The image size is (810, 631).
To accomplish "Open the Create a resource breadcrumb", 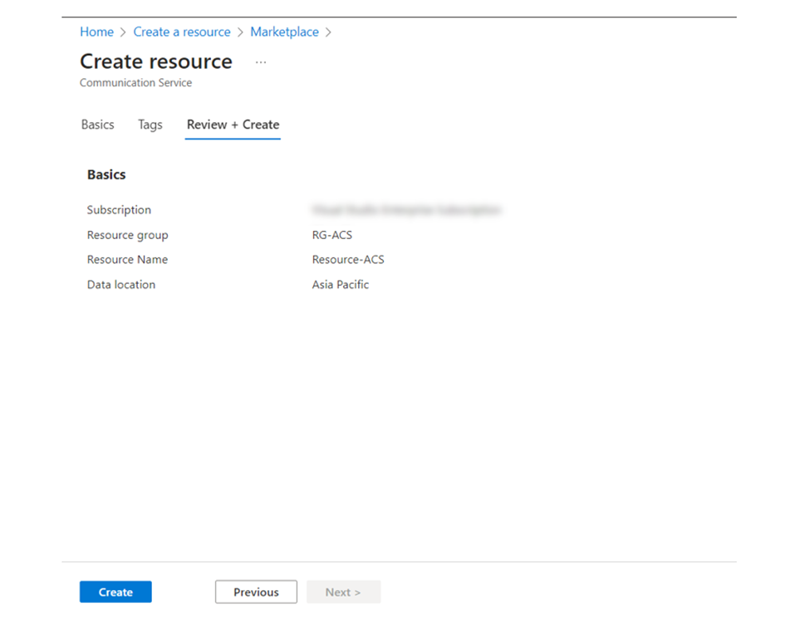I will coord(182,32).
